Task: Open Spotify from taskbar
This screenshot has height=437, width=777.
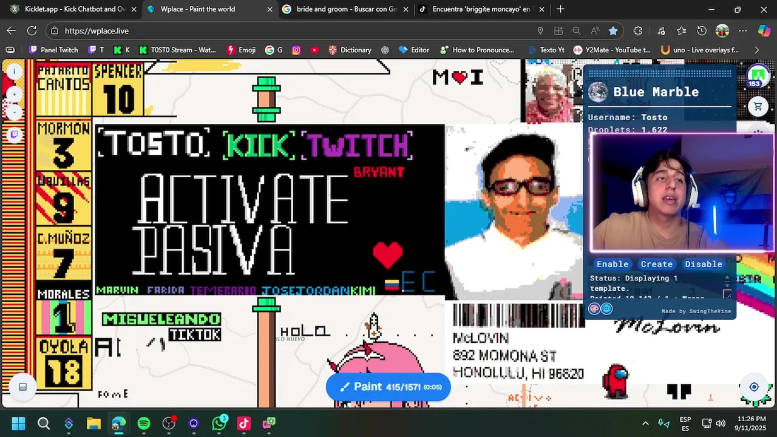Action: [144, 423]
